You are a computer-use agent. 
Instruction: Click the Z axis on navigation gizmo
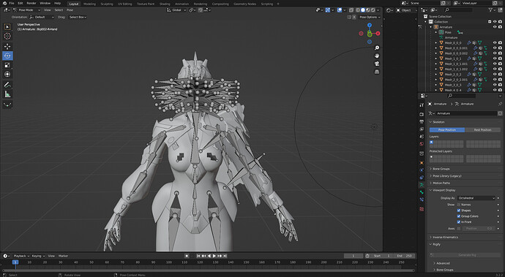tap(370, 25)
